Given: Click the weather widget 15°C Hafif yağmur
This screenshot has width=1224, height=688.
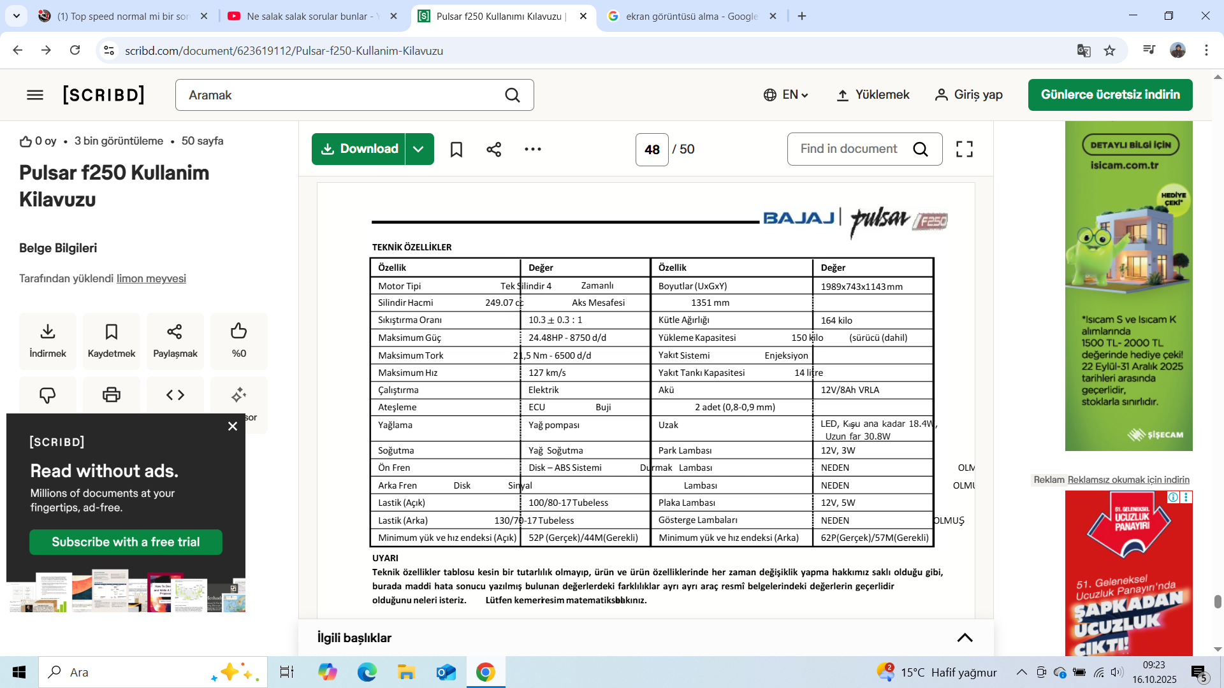Looking at the screenshot, I should point(937,672).
